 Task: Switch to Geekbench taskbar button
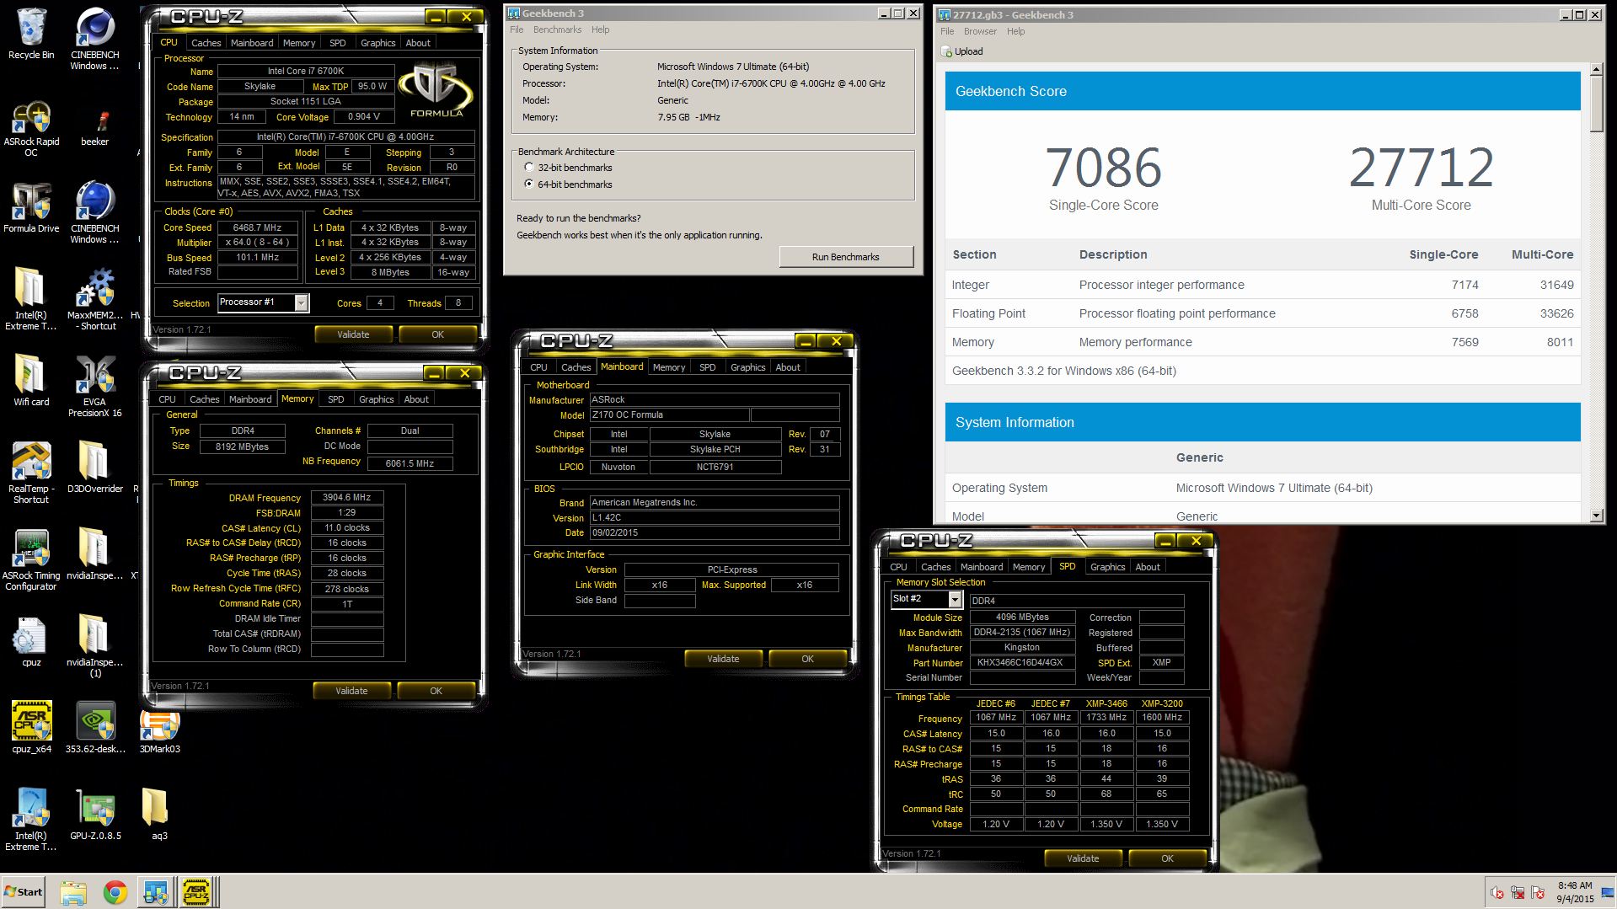point(155,893)
